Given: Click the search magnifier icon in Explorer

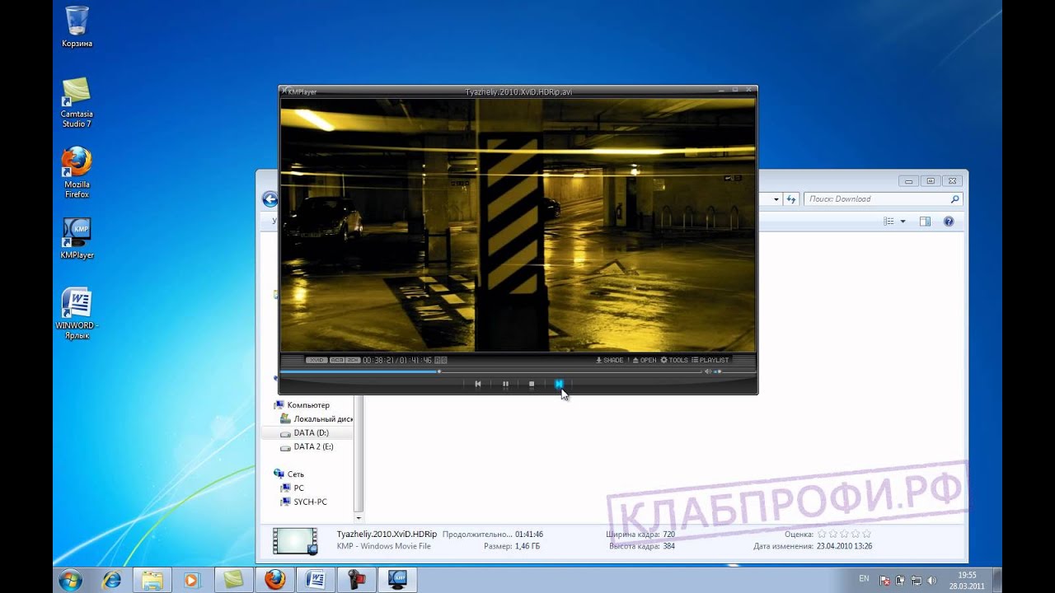Looking at the screenshot, I should click(955, 199).
